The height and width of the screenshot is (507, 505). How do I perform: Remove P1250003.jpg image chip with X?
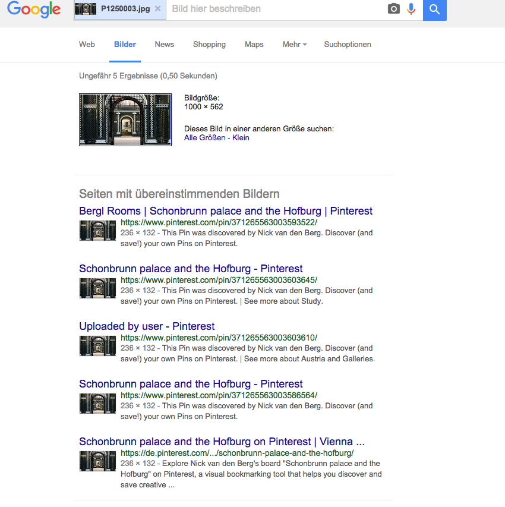158,9
